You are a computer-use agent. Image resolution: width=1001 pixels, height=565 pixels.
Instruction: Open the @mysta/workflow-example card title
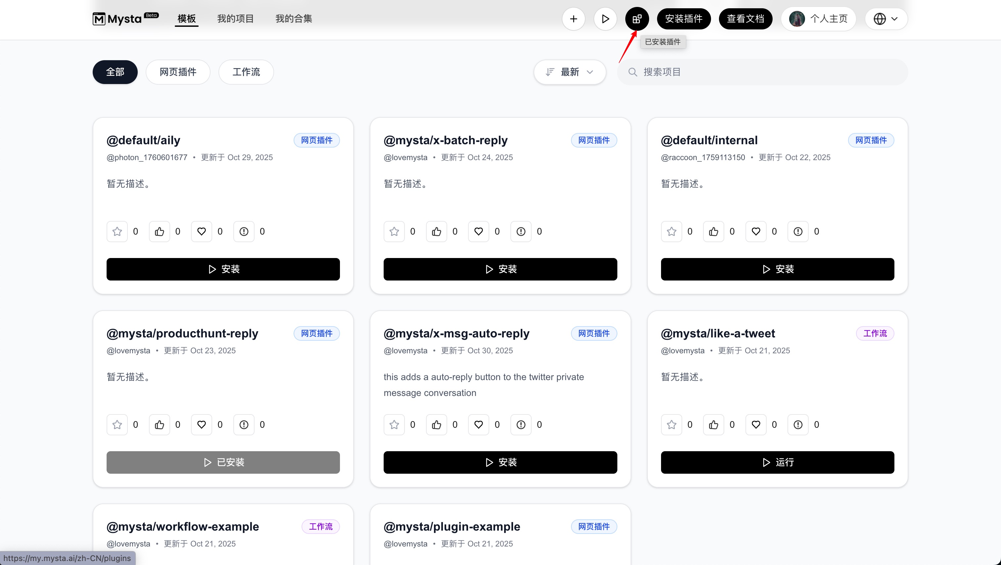[183, 527]
